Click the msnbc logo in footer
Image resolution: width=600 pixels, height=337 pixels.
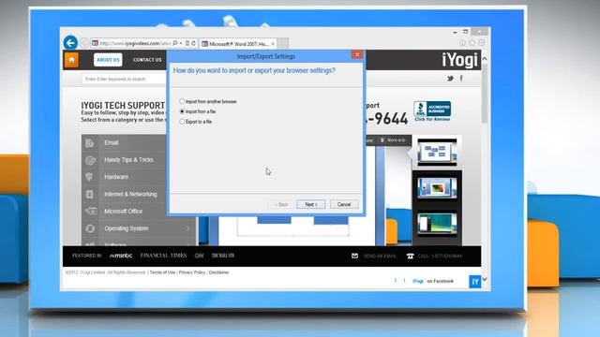[121, 256]
